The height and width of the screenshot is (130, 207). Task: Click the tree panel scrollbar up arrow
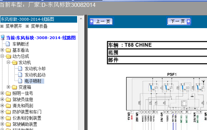[x=81, y=19]
